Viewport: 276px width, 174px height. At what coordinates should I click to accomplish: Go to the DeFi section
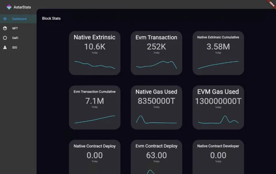[x=18, y=38]
